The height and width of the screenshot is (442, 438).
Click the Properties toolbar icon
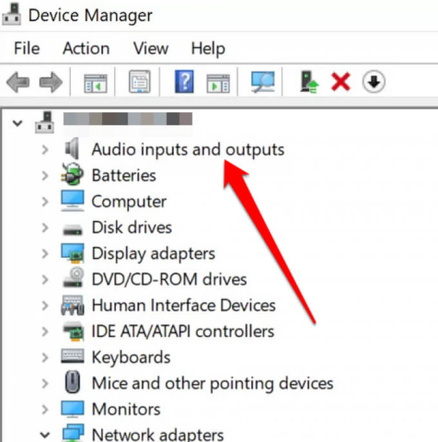click(140, 82)
